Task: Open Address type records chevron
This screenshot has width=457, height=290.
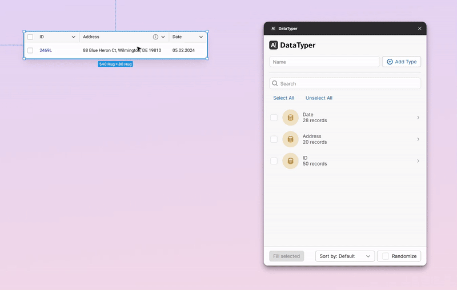Action: pyautogui.click(x=418, y=139)
